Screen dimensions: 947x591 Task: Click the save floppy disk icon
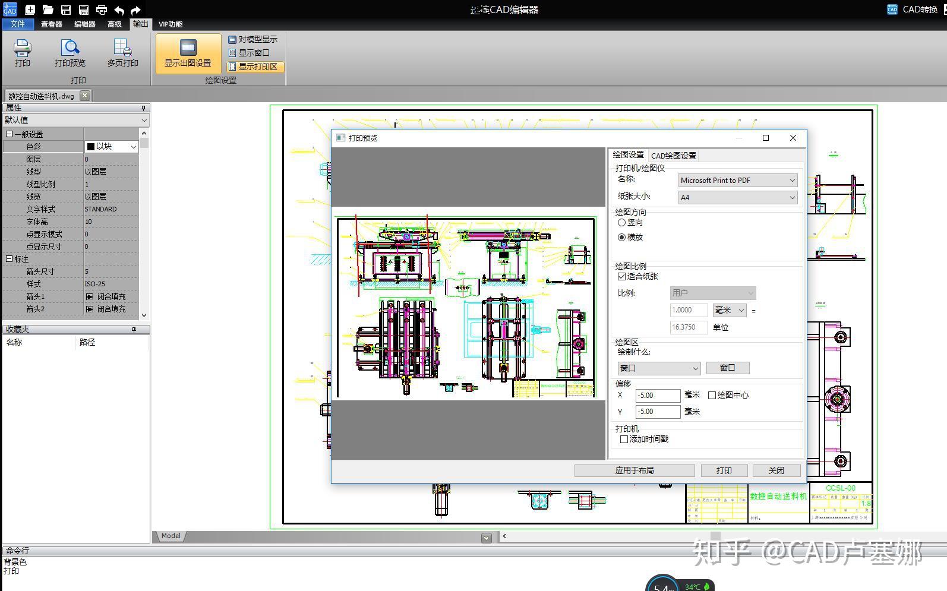[66, 10]
